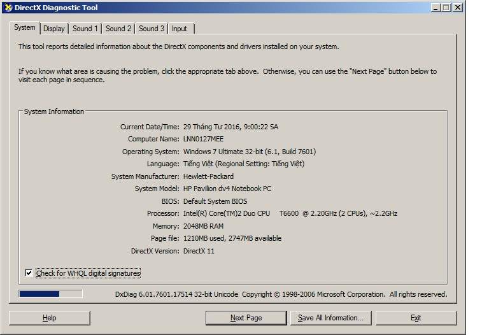Click the Computer Name value LNN0127MEE
This screenshot has width=489, height=335.
click(x=203, y=139)
